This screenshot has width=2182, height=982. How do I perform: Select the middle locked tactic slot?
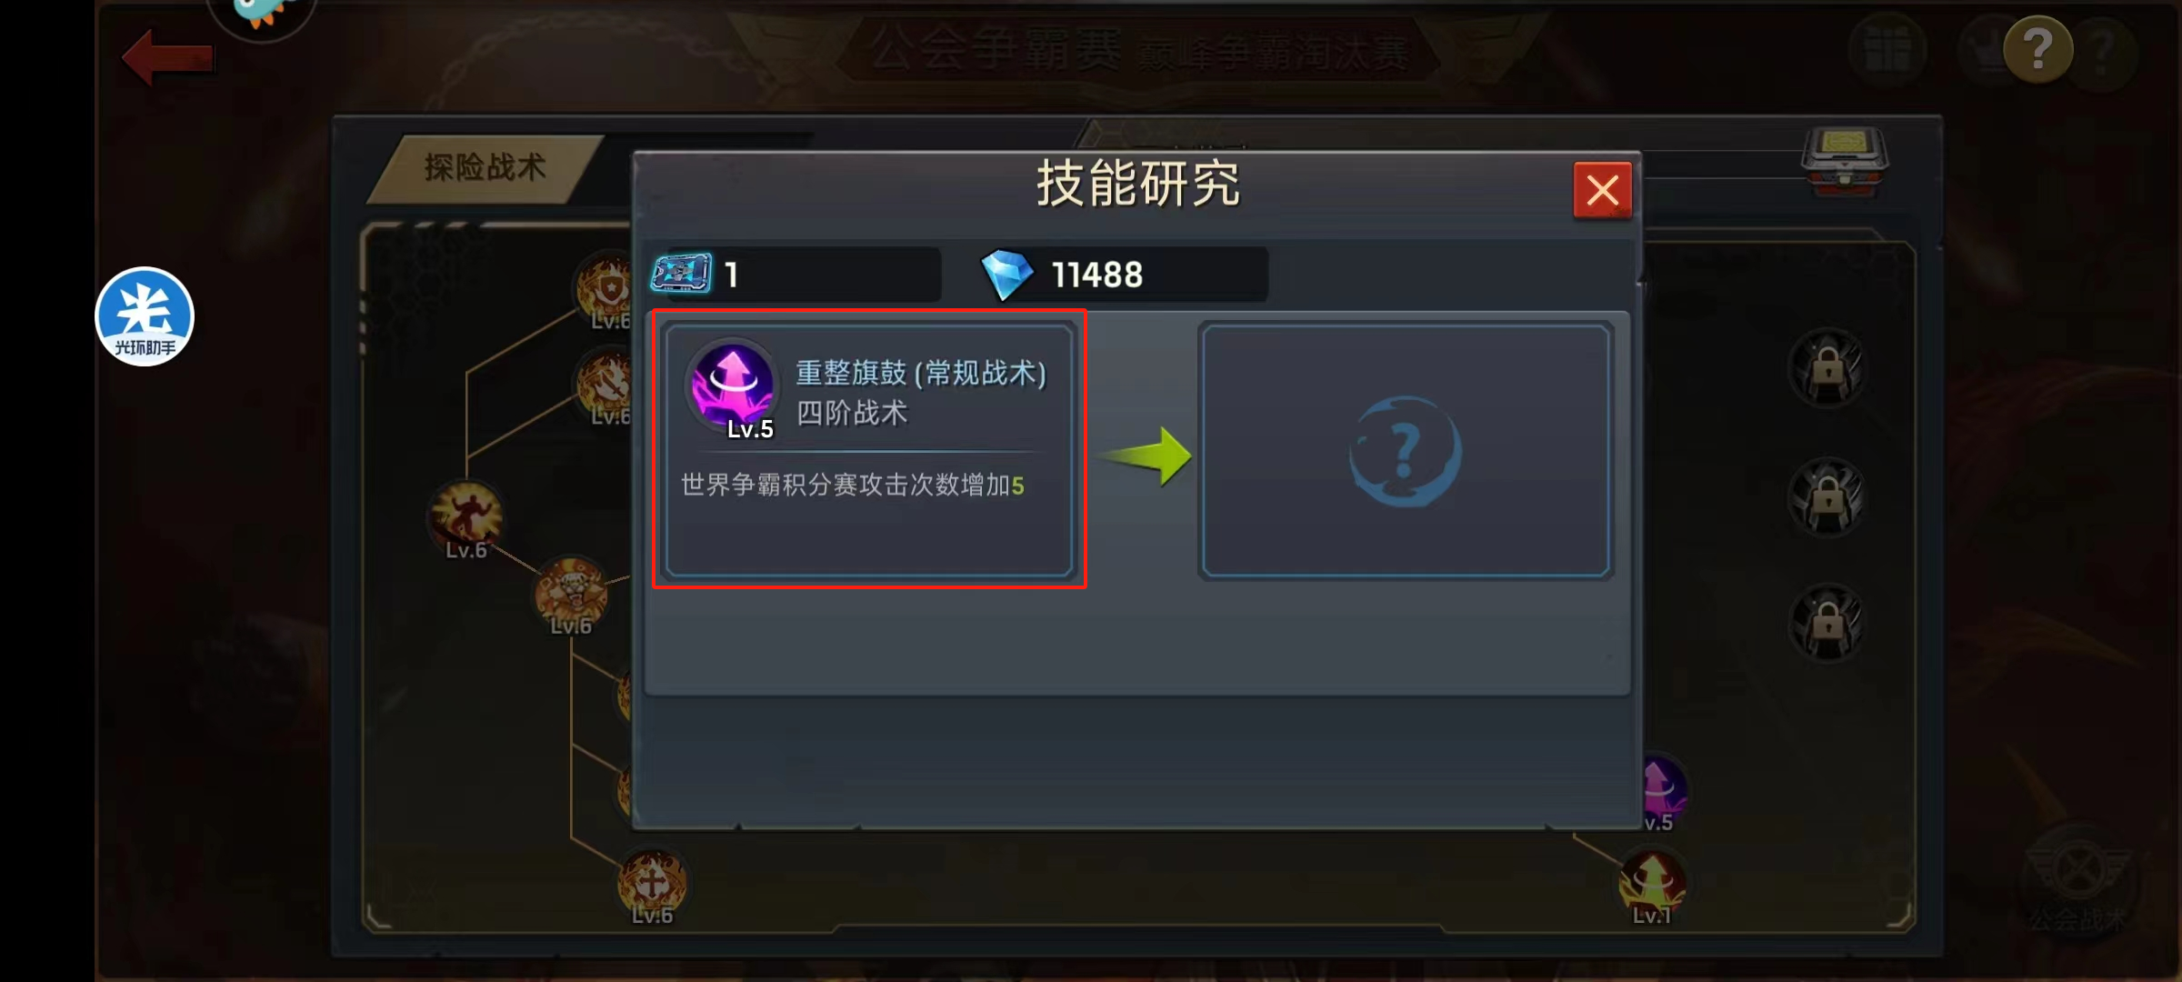pyautogui.click(x=1827, y=496)
